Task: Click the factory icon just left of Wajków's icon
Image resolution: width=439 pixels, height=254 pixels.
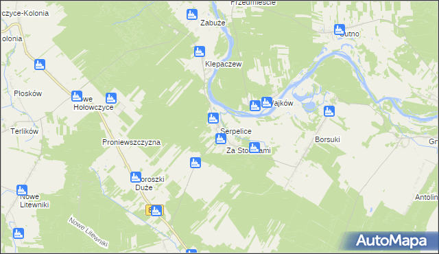Action: pos(254,106)
